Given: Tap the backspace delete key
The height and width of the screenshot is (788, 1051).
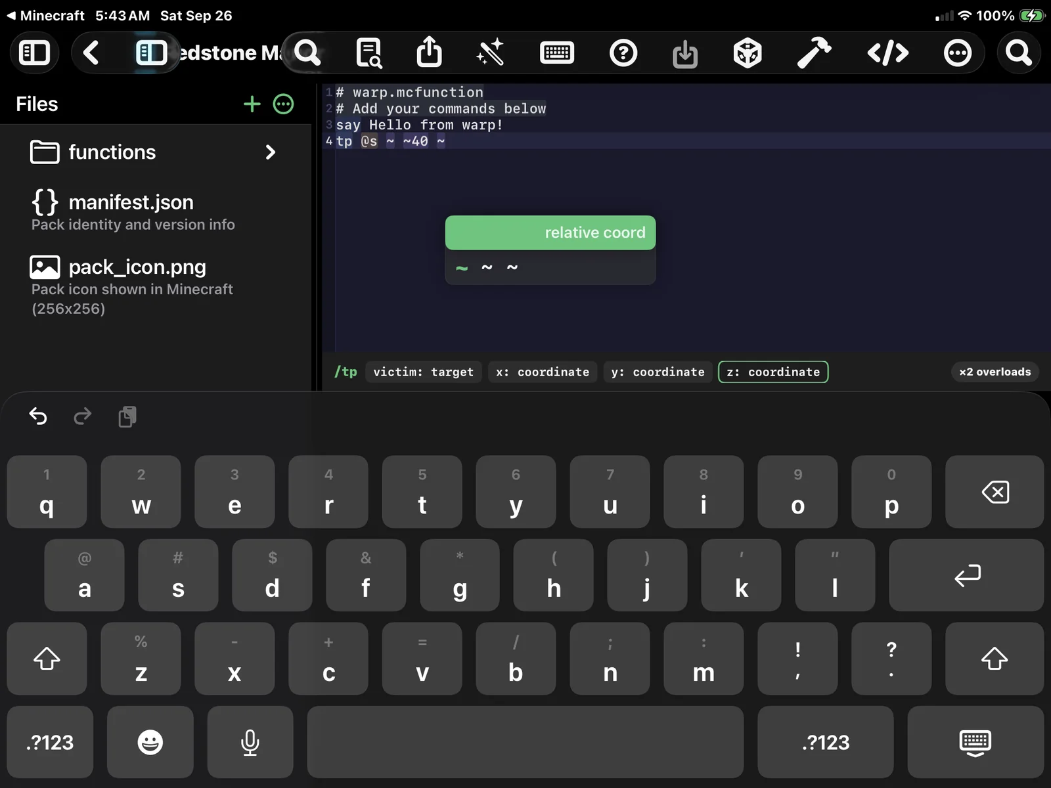Looking at the screenshot, I should coord(995,492).
